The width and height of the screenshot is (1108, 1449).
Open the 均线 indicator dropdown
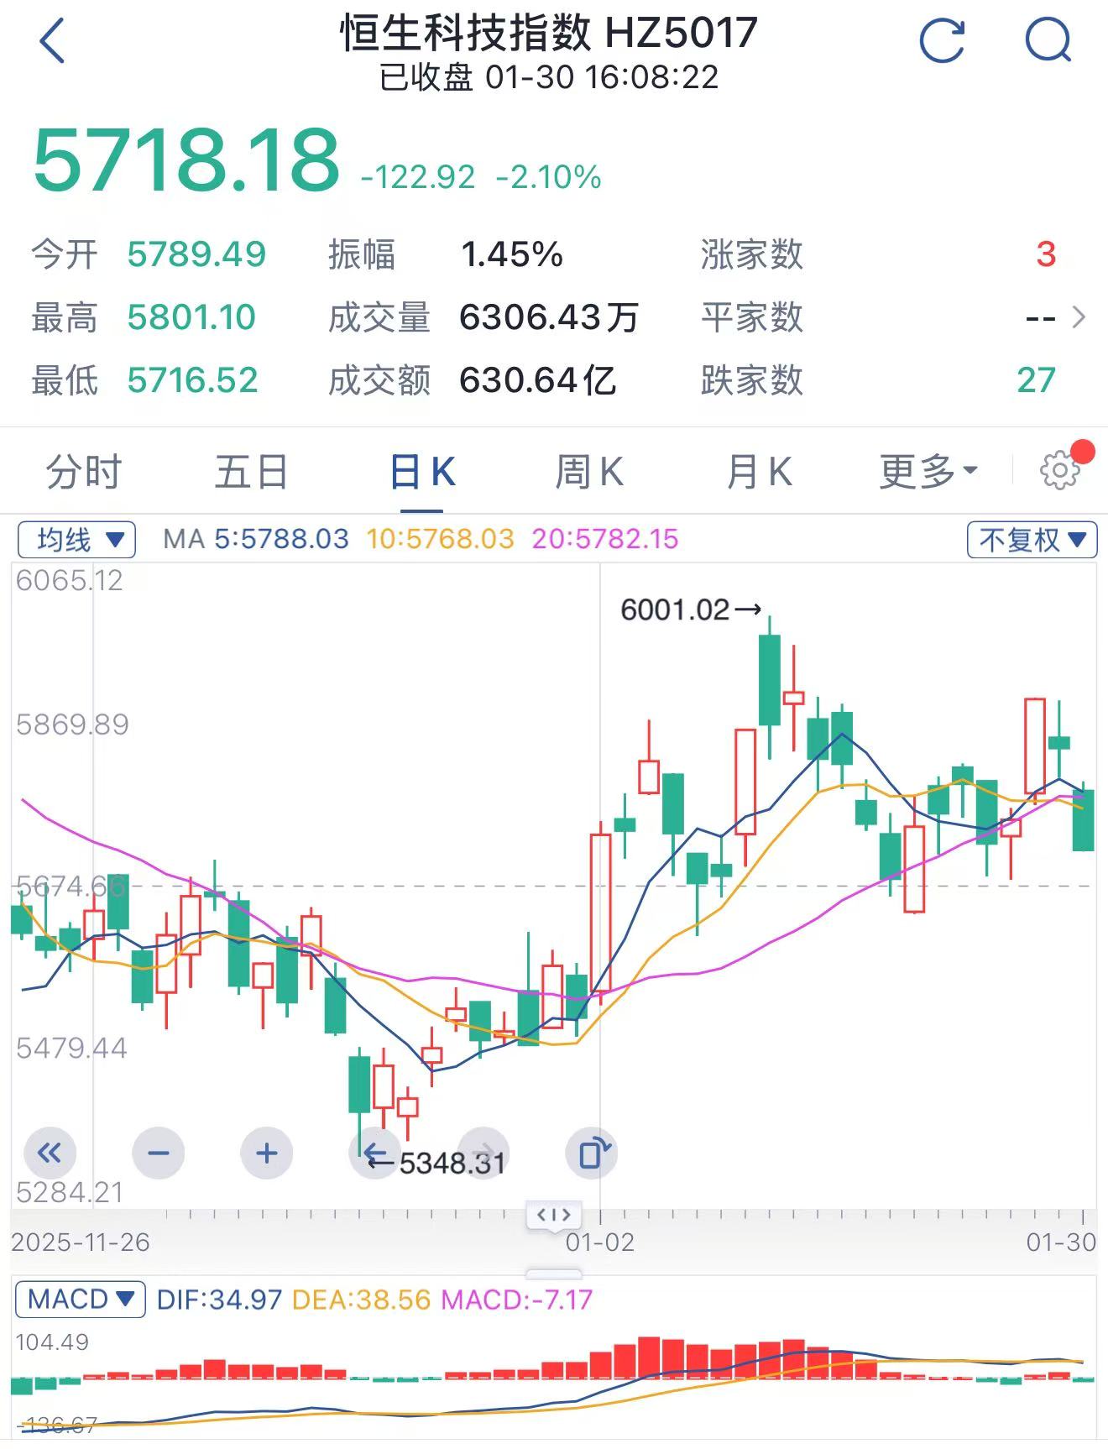[x=76, y=539]
